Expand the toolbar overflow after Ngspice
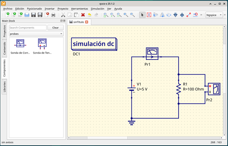 point(225,15)
